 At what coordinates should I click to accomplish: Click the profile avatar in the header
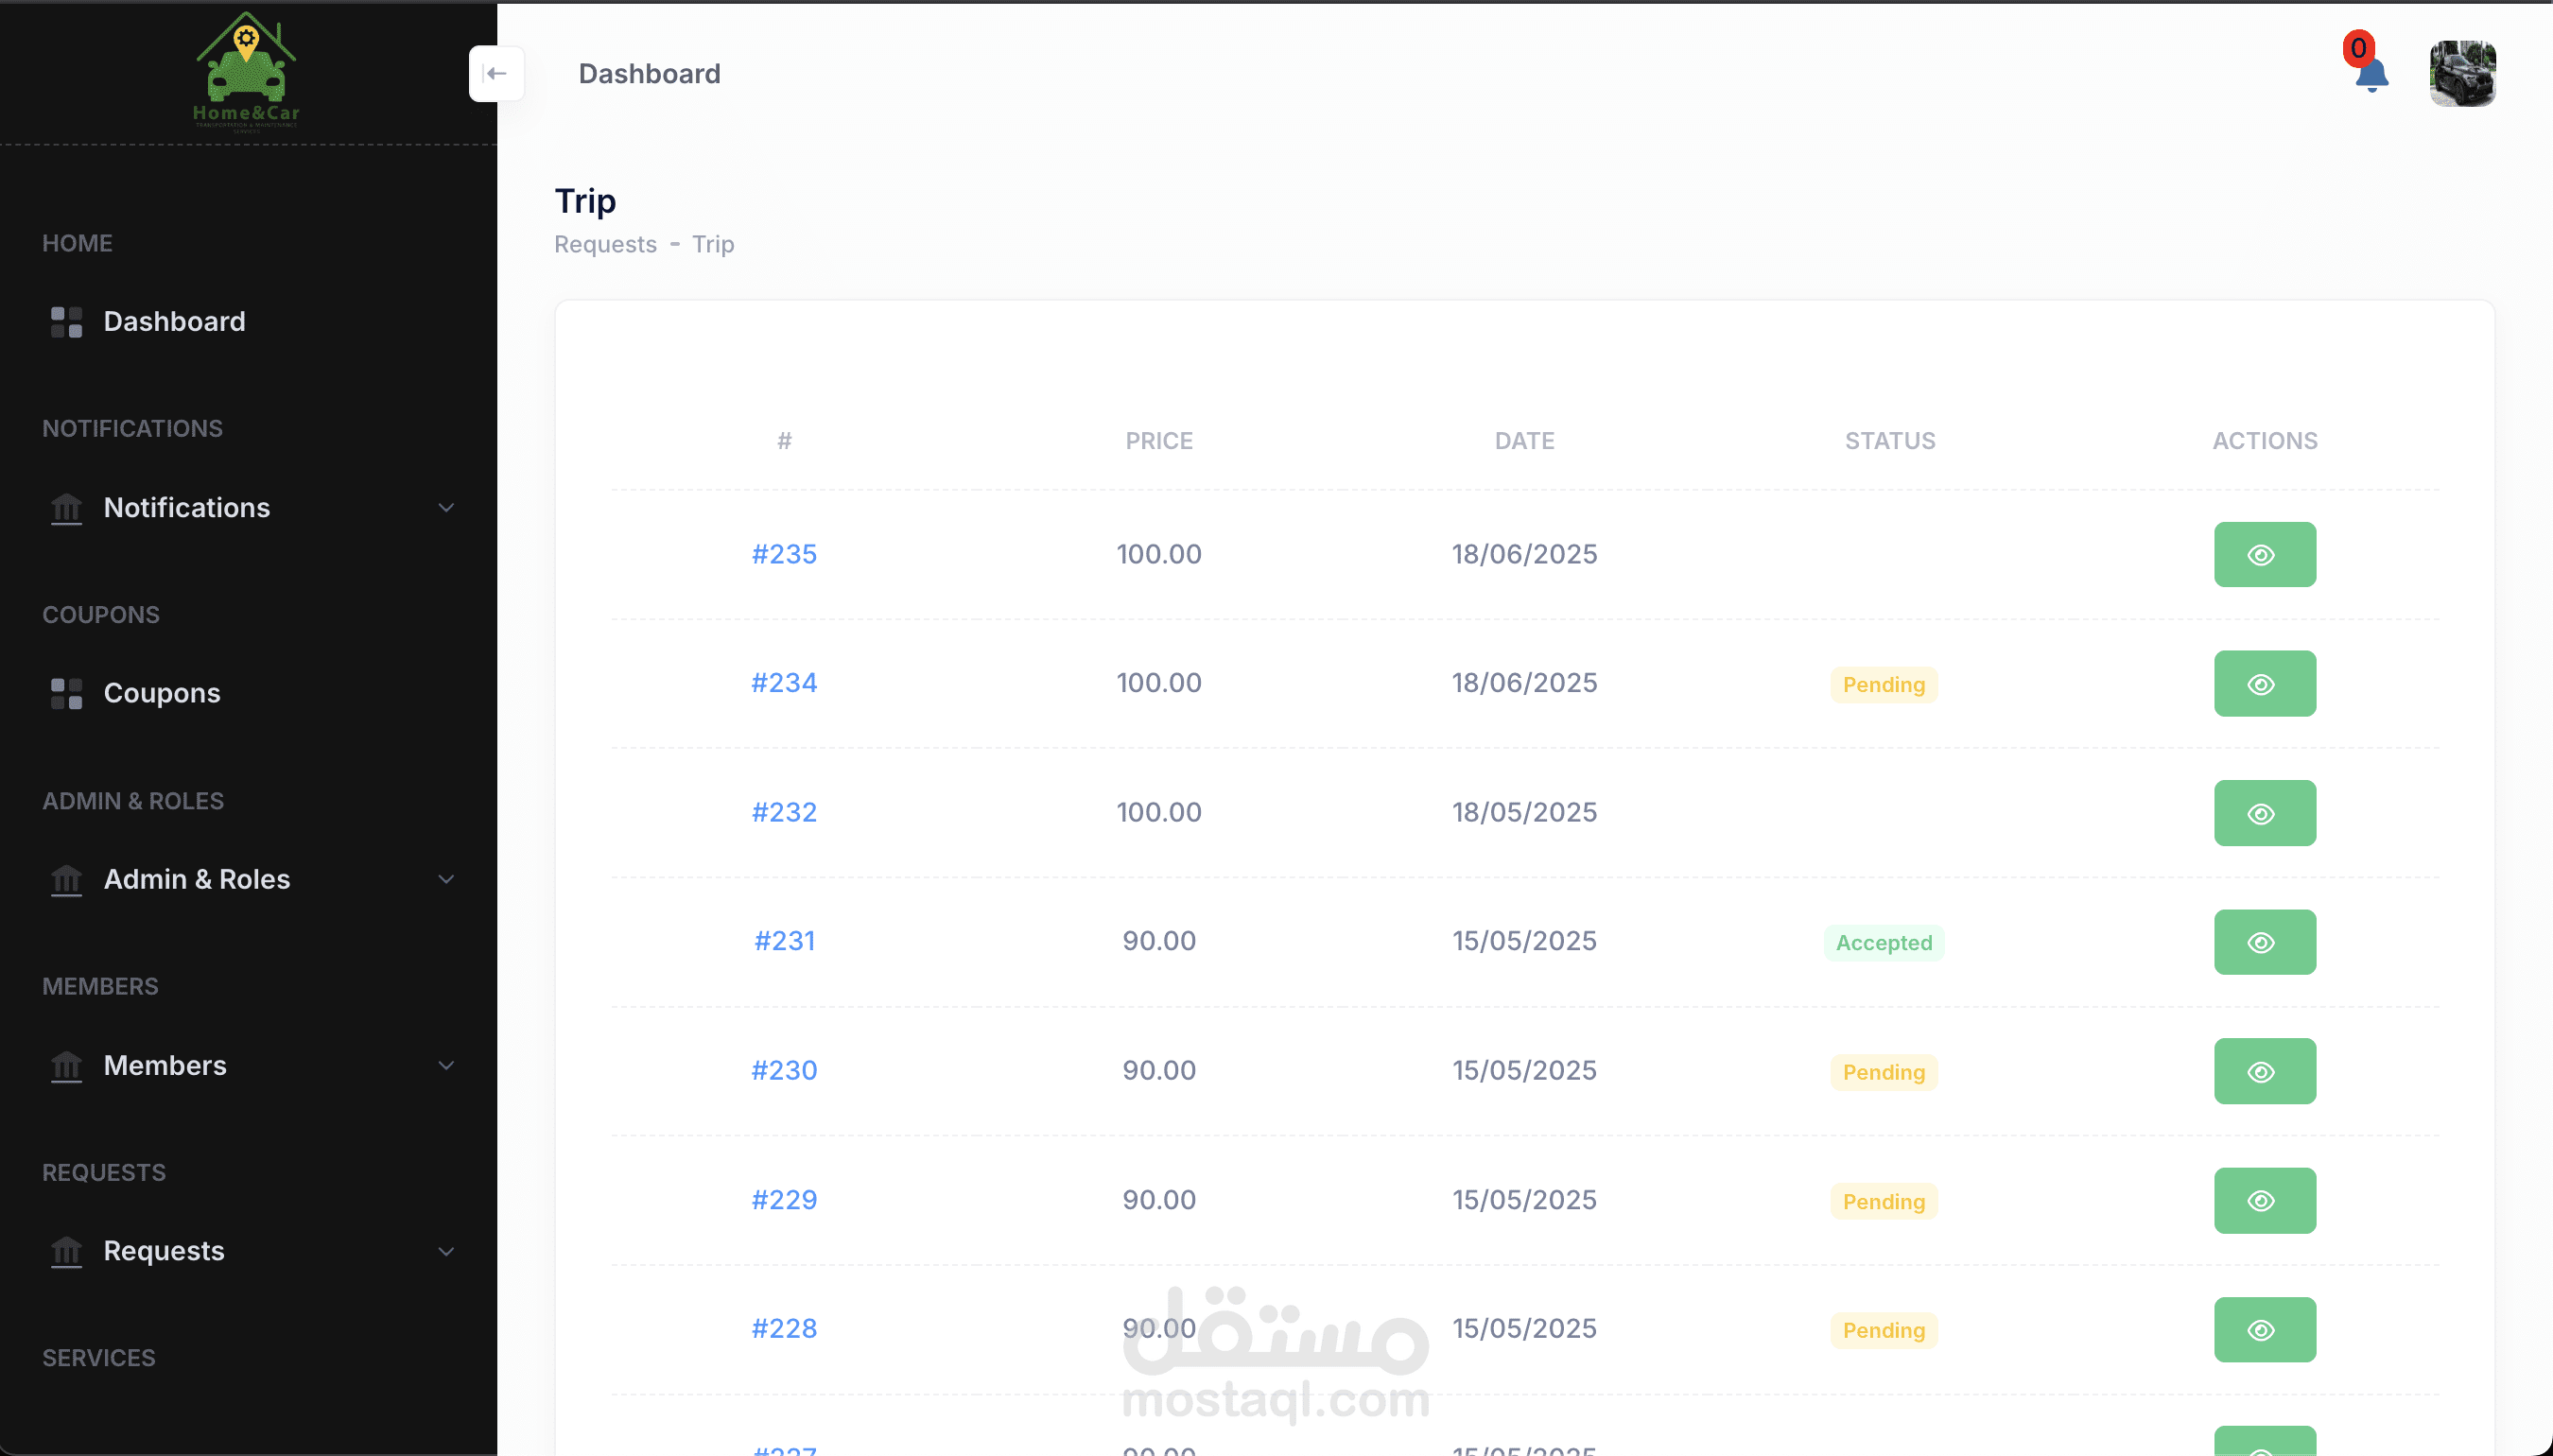pos(2462,73)
